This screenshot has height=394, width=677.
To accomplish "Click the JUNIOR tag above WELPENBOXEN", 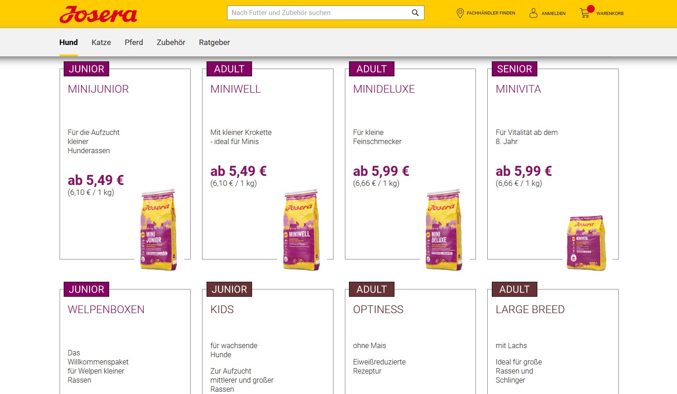I will [x=86, y=289].
